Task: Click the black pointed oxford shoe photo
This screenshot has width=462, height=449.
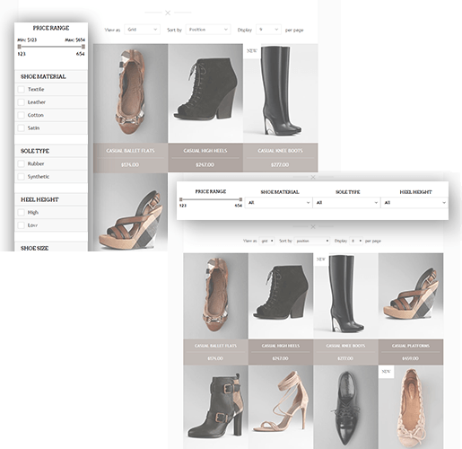Action: click(x=345, y=407)
